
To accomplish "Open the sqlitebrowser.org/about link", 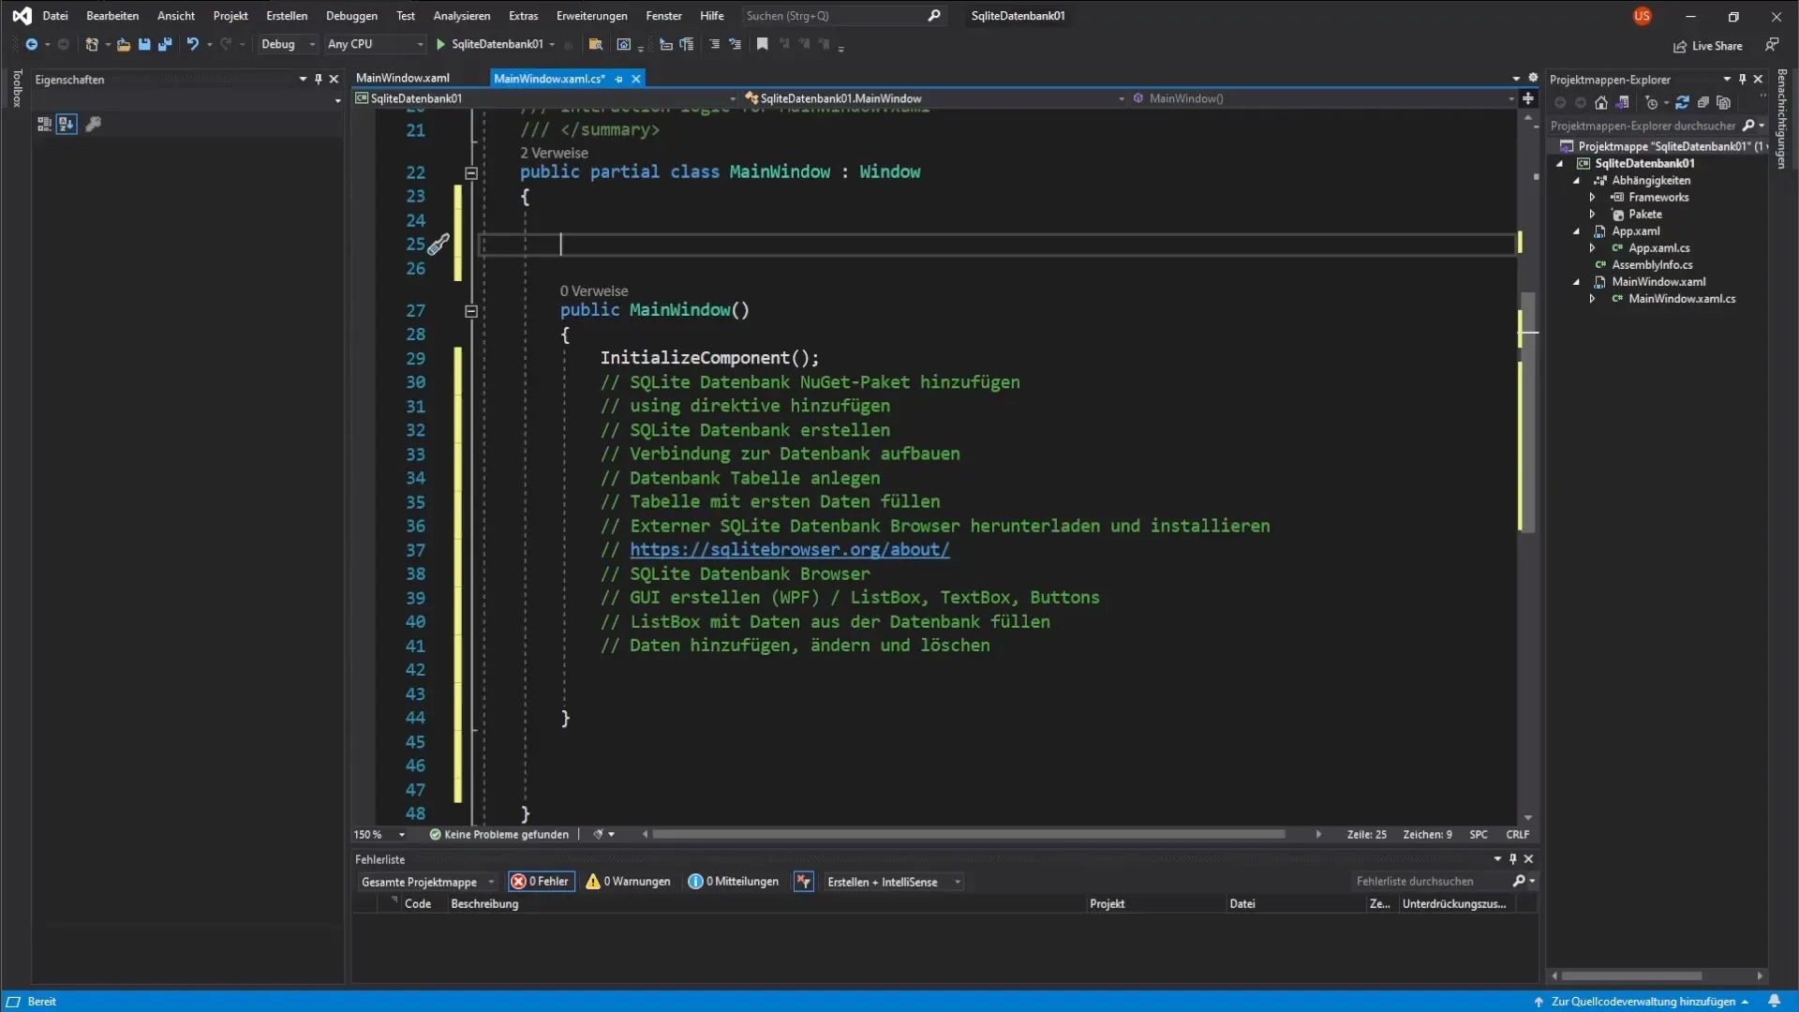I will click(x=789, y=550).
